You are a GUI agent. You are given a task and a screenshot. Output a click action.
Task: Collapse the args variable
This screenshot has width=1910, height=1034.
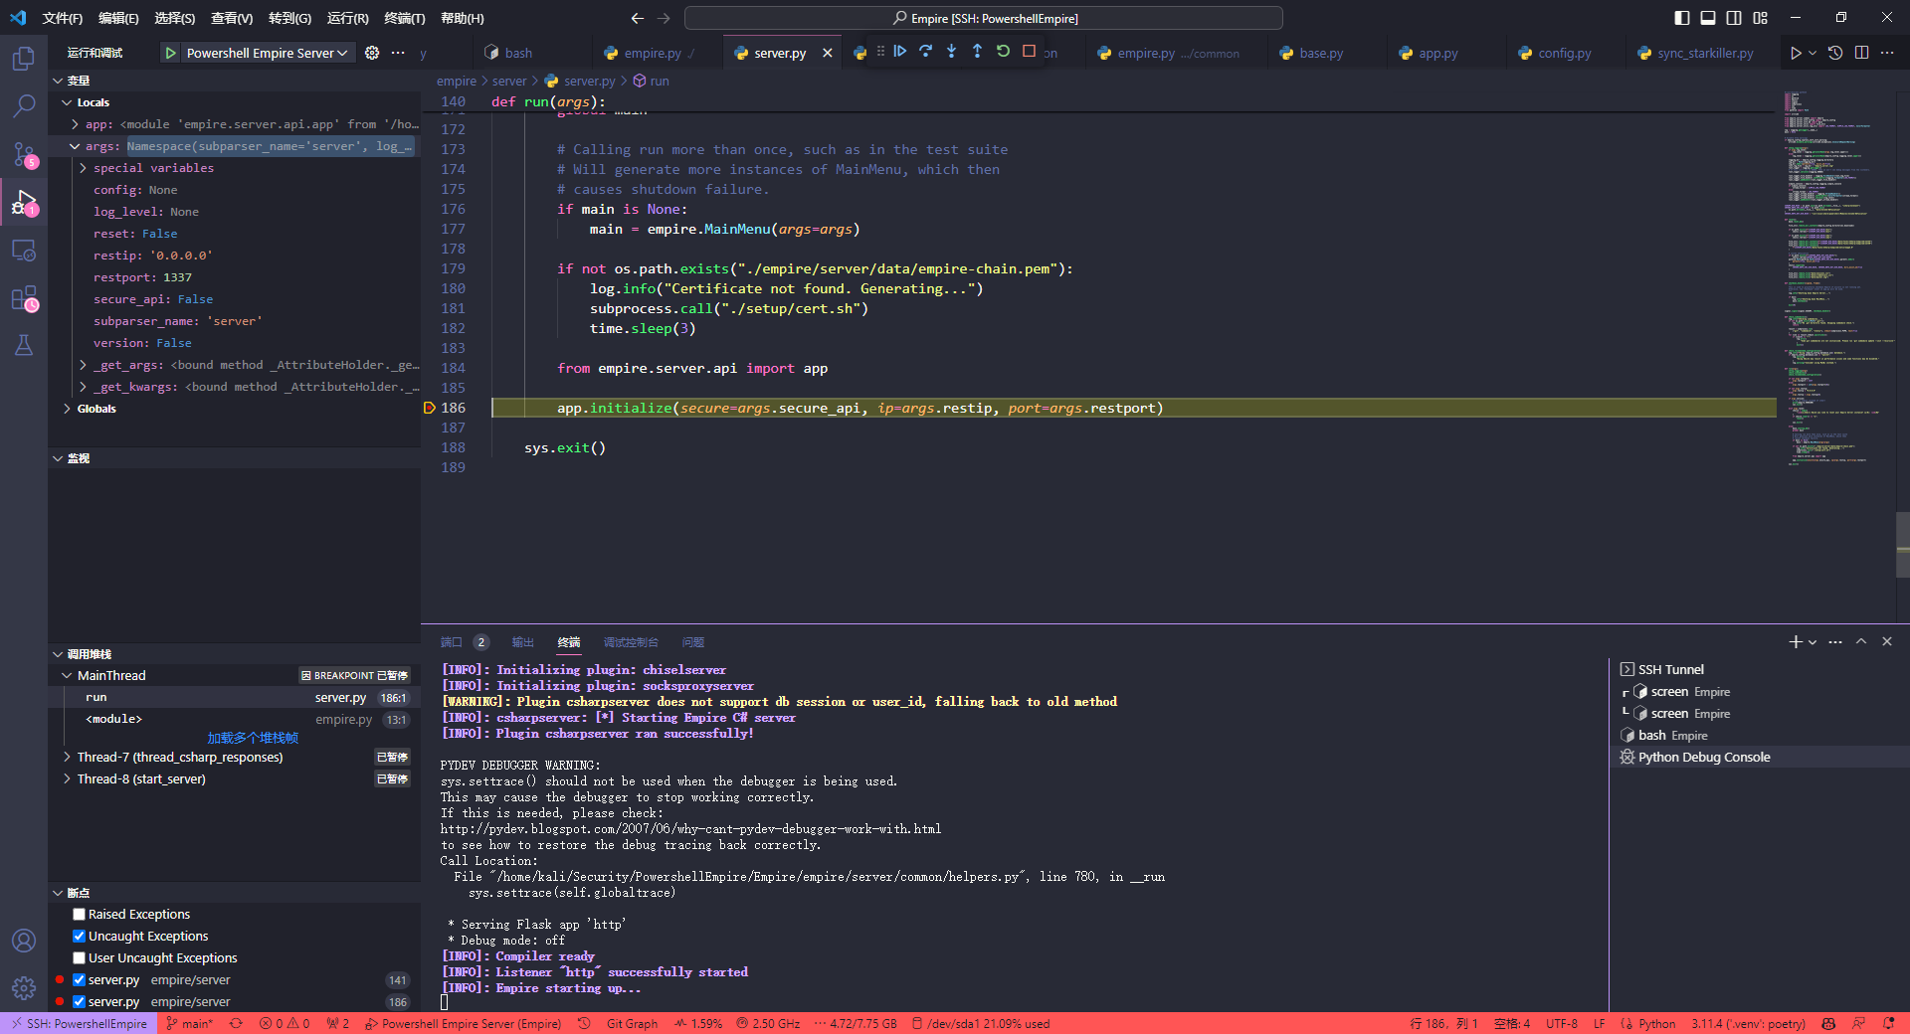point(75,146)
